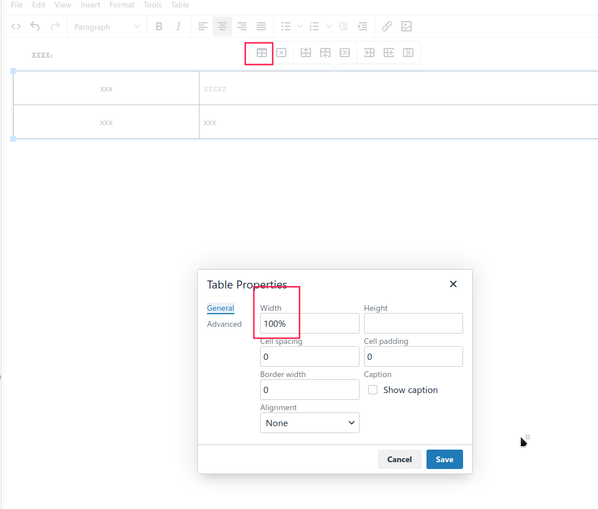This screenshot has height=509, width=598.
Task: Insert a column after via table toolbar
Action: point(388,53)
